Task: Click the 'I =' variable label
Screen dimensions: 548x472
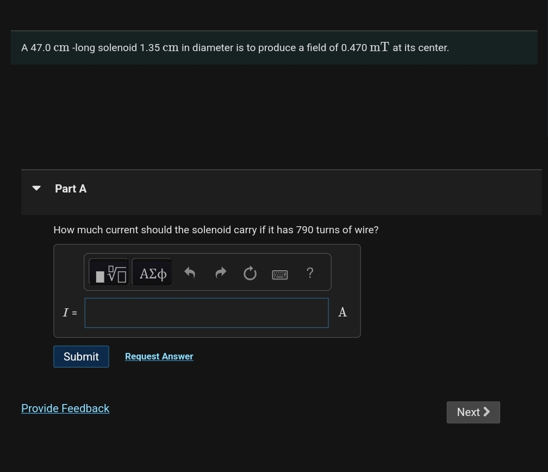Action: (70, 313)
